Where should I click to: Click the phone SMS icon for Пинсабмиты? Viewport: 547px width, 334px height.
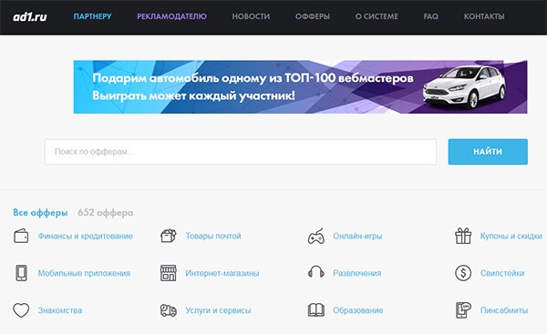(463, 310)
